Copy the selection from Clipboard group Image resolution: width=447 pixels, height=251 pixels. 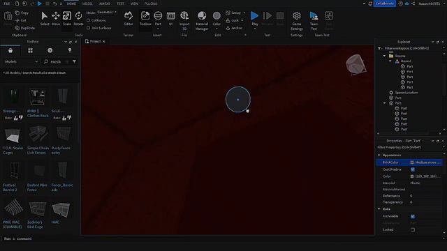click(22, 13)
